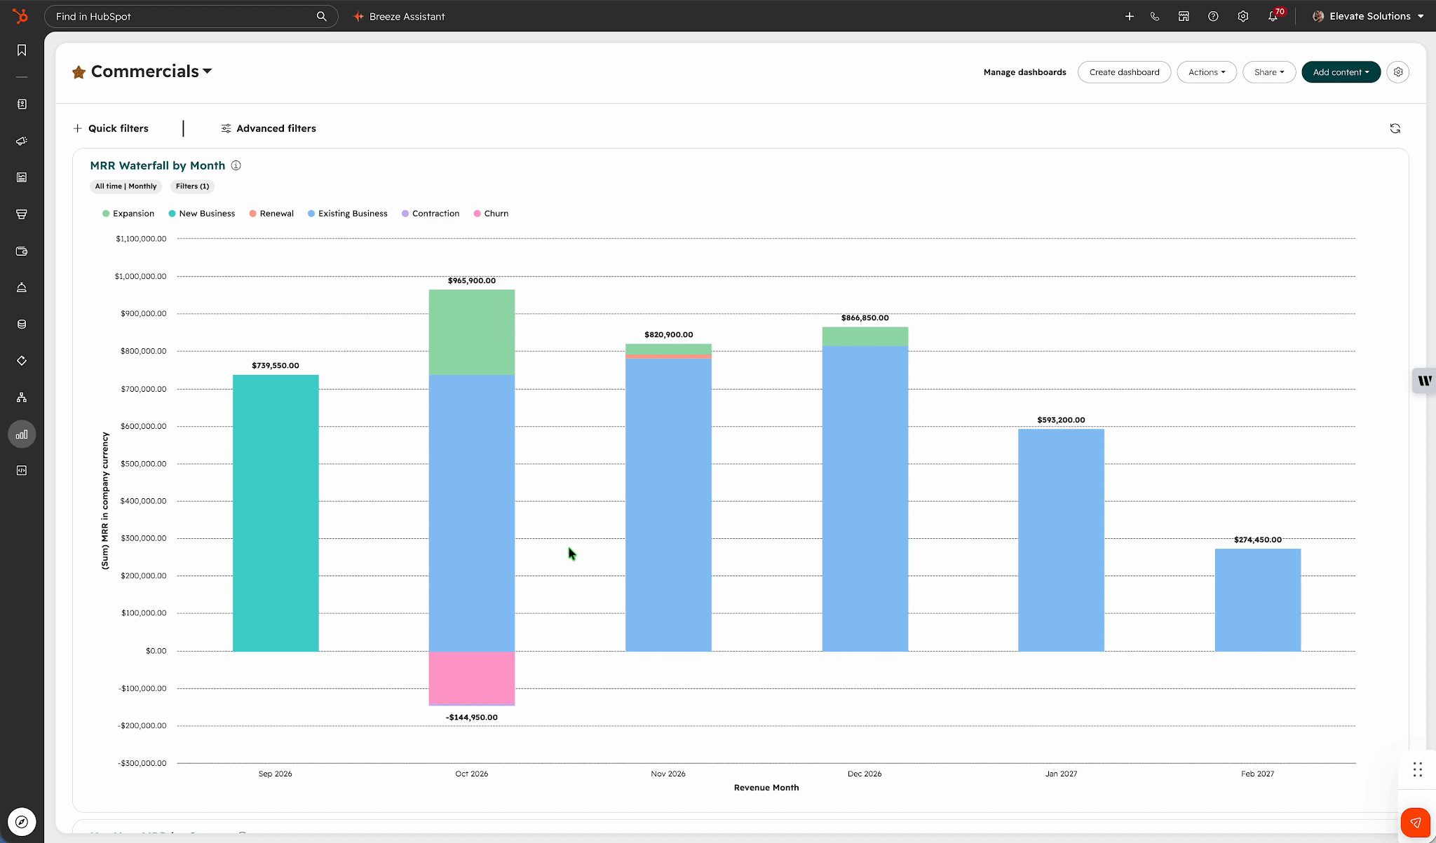
Task: Open the Service bell sidebar icon
Action: (x=22, y=287)
